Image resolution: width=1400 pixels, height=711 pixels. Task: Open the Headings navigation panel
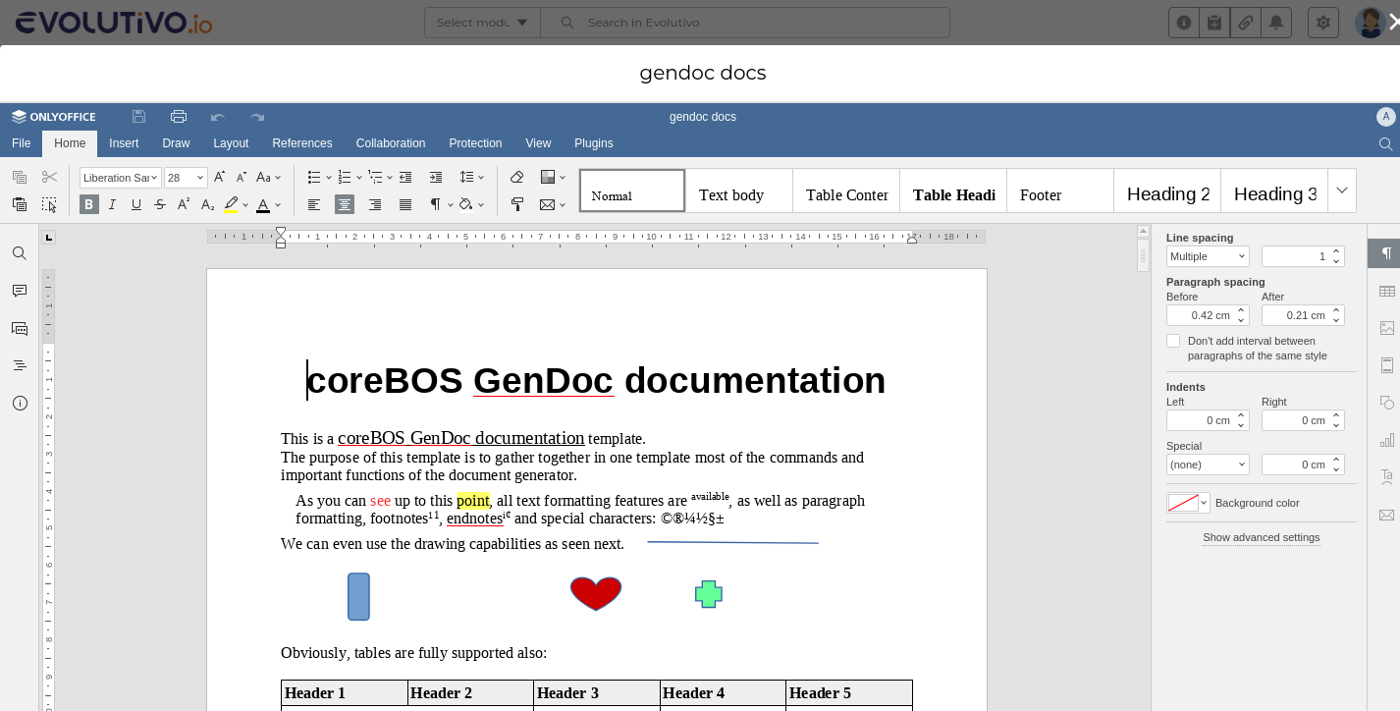pos(20,365)
